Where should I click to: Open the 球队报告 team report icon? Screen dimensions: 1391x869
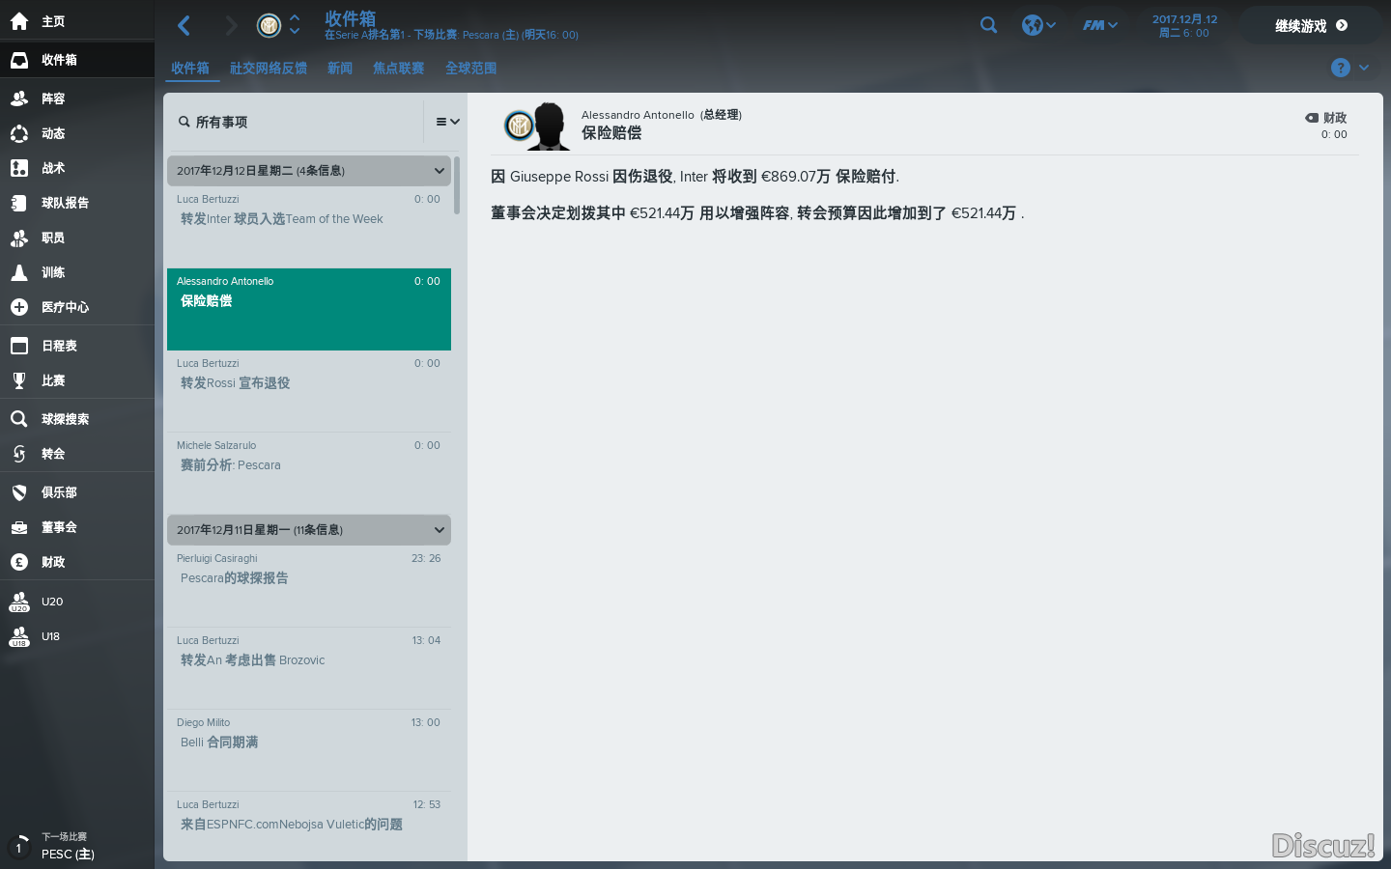tap(19, 203)
